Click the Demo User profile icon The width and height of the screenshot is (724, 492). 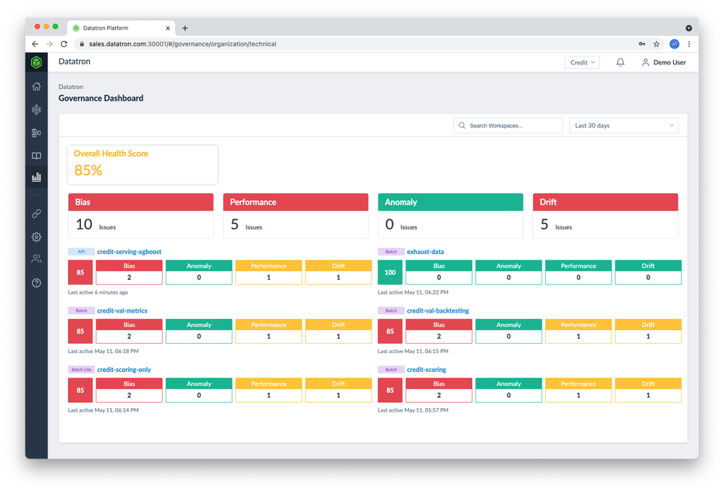point(645,62)
